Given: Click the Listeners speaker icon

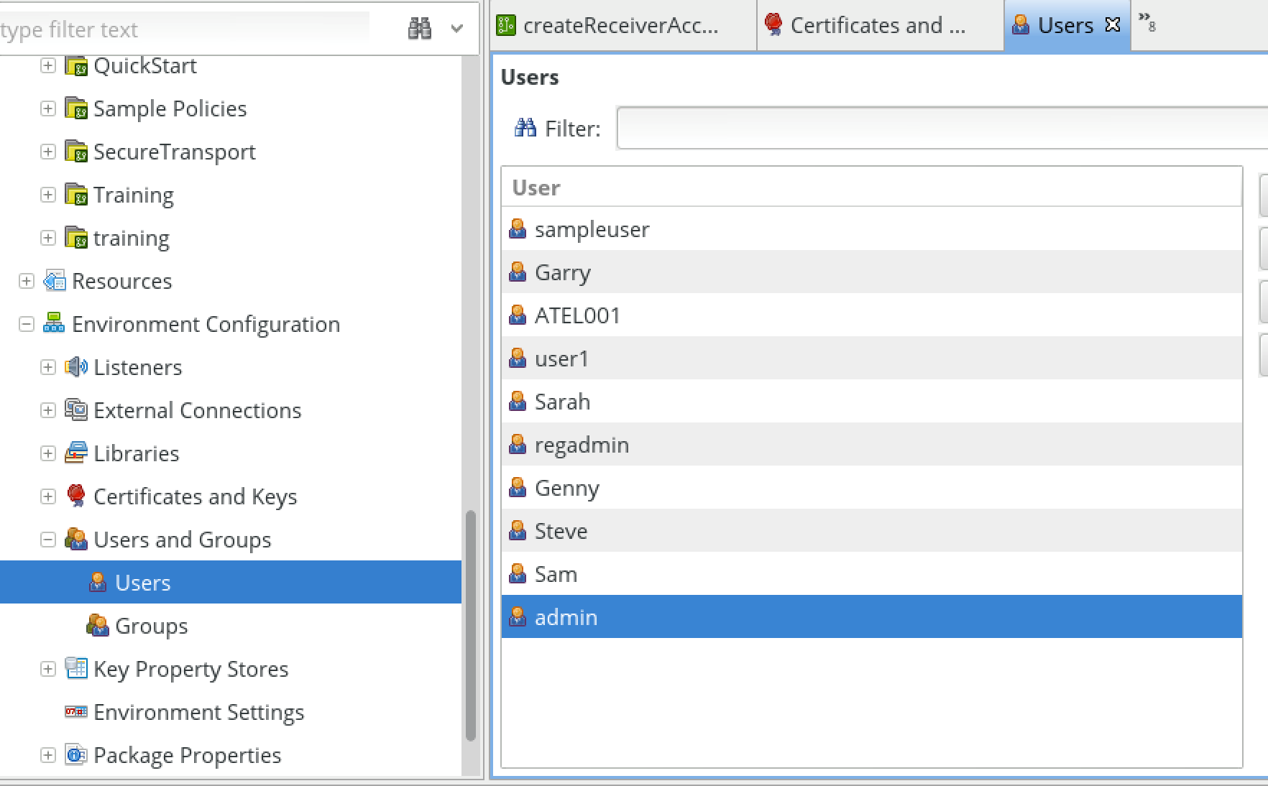Looking at the screenshot, I should 76,367.
